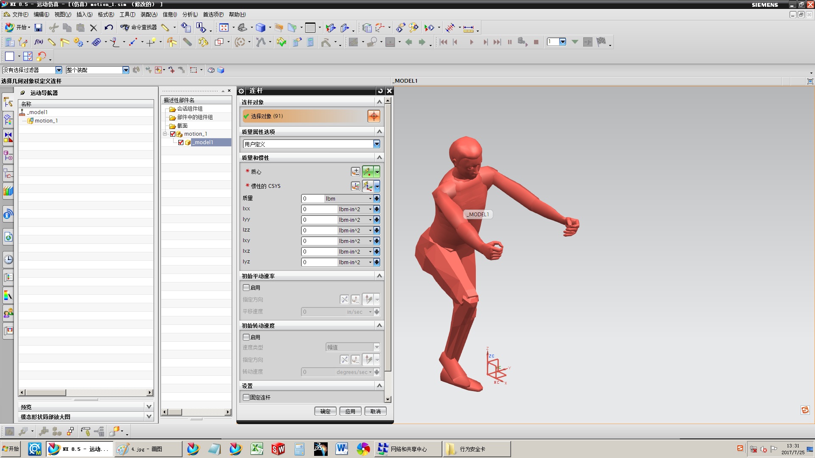This screenshot has height=458, width=815.
Task: Enable initial rotation velocity checkbox
Action: point(246,337)
